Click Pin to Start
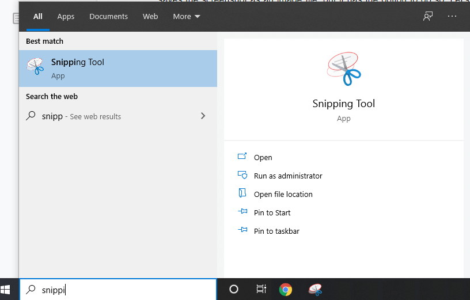This screenshot has height=300, width=470. tap(272, 213)
